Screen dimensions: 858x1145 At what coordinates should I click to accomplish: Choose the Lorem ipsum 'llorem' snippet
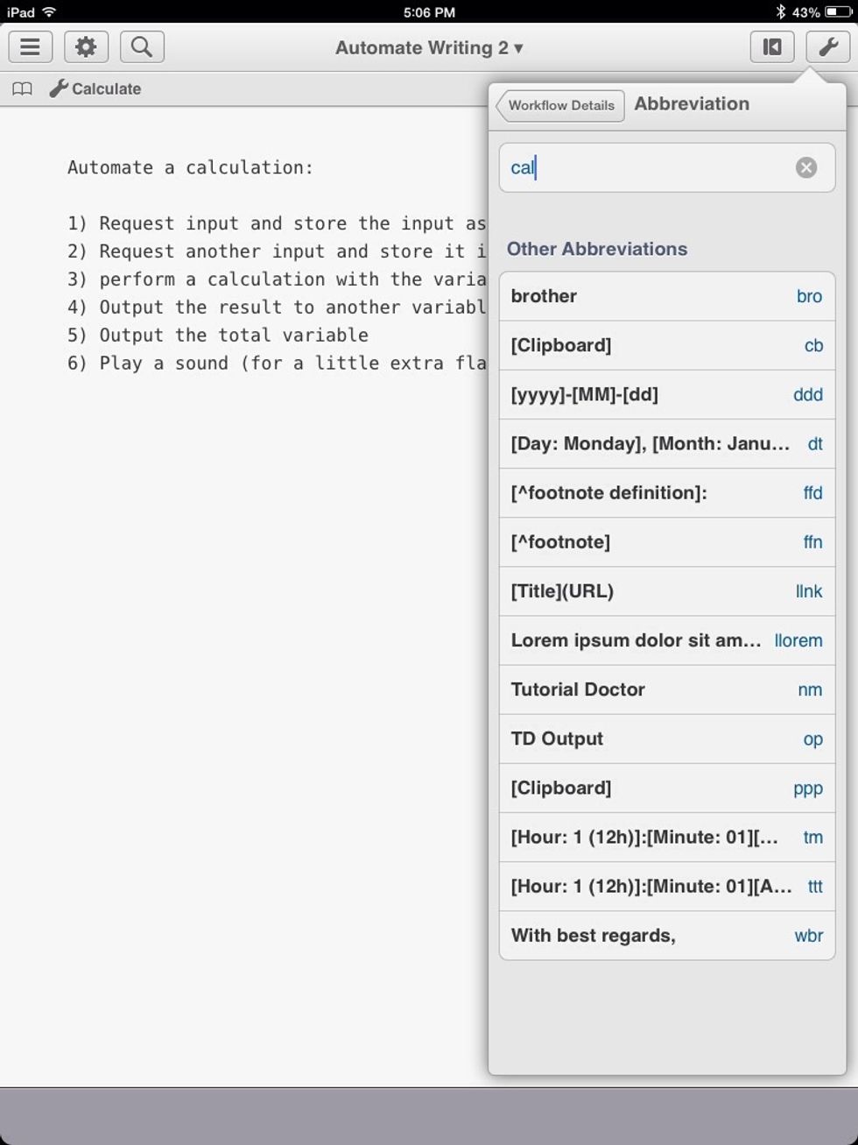(x=668, y=640)
